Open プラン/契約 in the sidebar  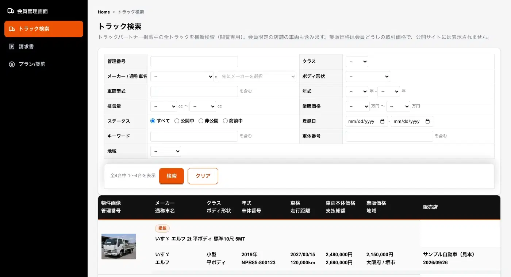(x=44, y=64)
